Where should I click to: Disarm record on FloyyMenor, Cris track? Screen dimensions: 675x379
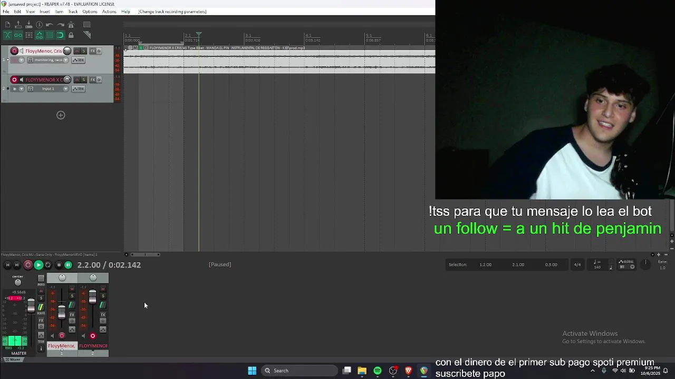pos(14,51)
